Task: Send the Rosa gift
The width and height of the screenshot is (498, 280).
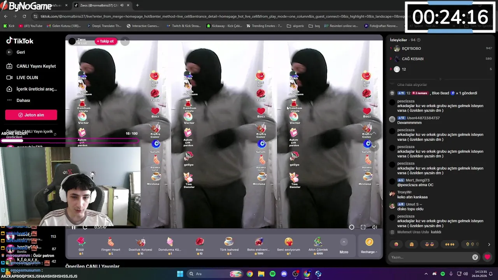Action: pyautogui.click(x=200, y=246)
